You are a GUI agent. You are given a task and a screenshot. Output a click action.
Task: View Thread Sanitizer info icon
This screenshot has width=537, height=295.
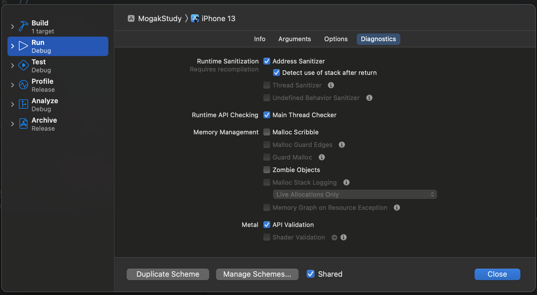point(331,85)
